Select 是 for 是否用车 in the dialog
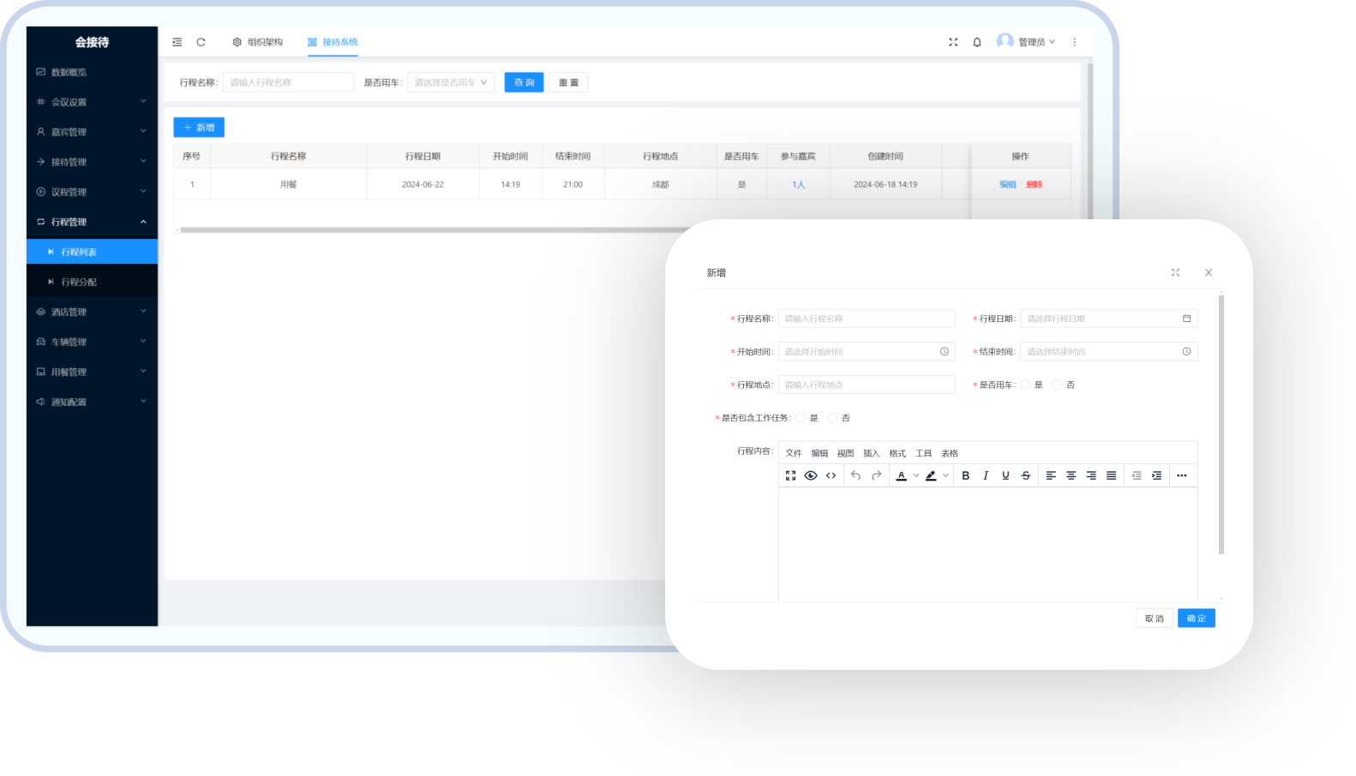Viewport: 1356px width, 776px height. [1025, 385]
